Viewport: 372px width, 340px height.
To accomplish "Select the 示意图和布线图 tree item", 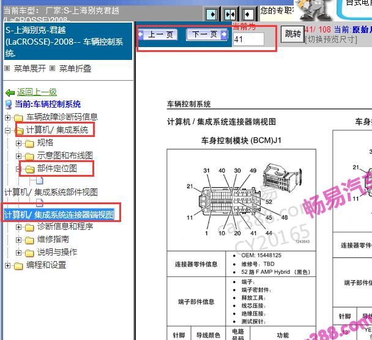I will [65, 155].
